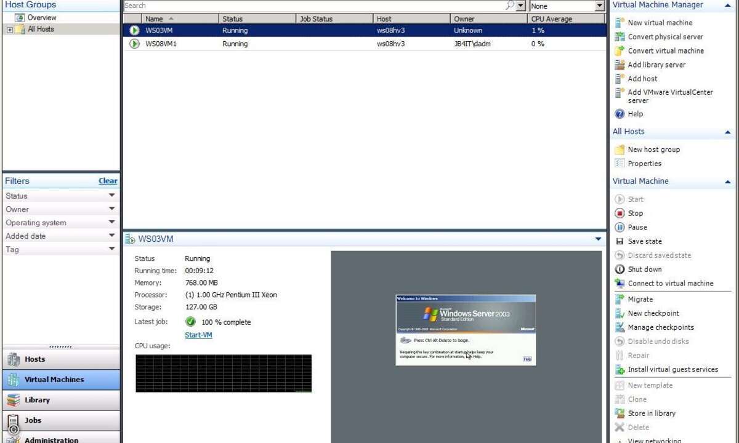
Task: Expand the Owner filter
Action: (111, 209)
